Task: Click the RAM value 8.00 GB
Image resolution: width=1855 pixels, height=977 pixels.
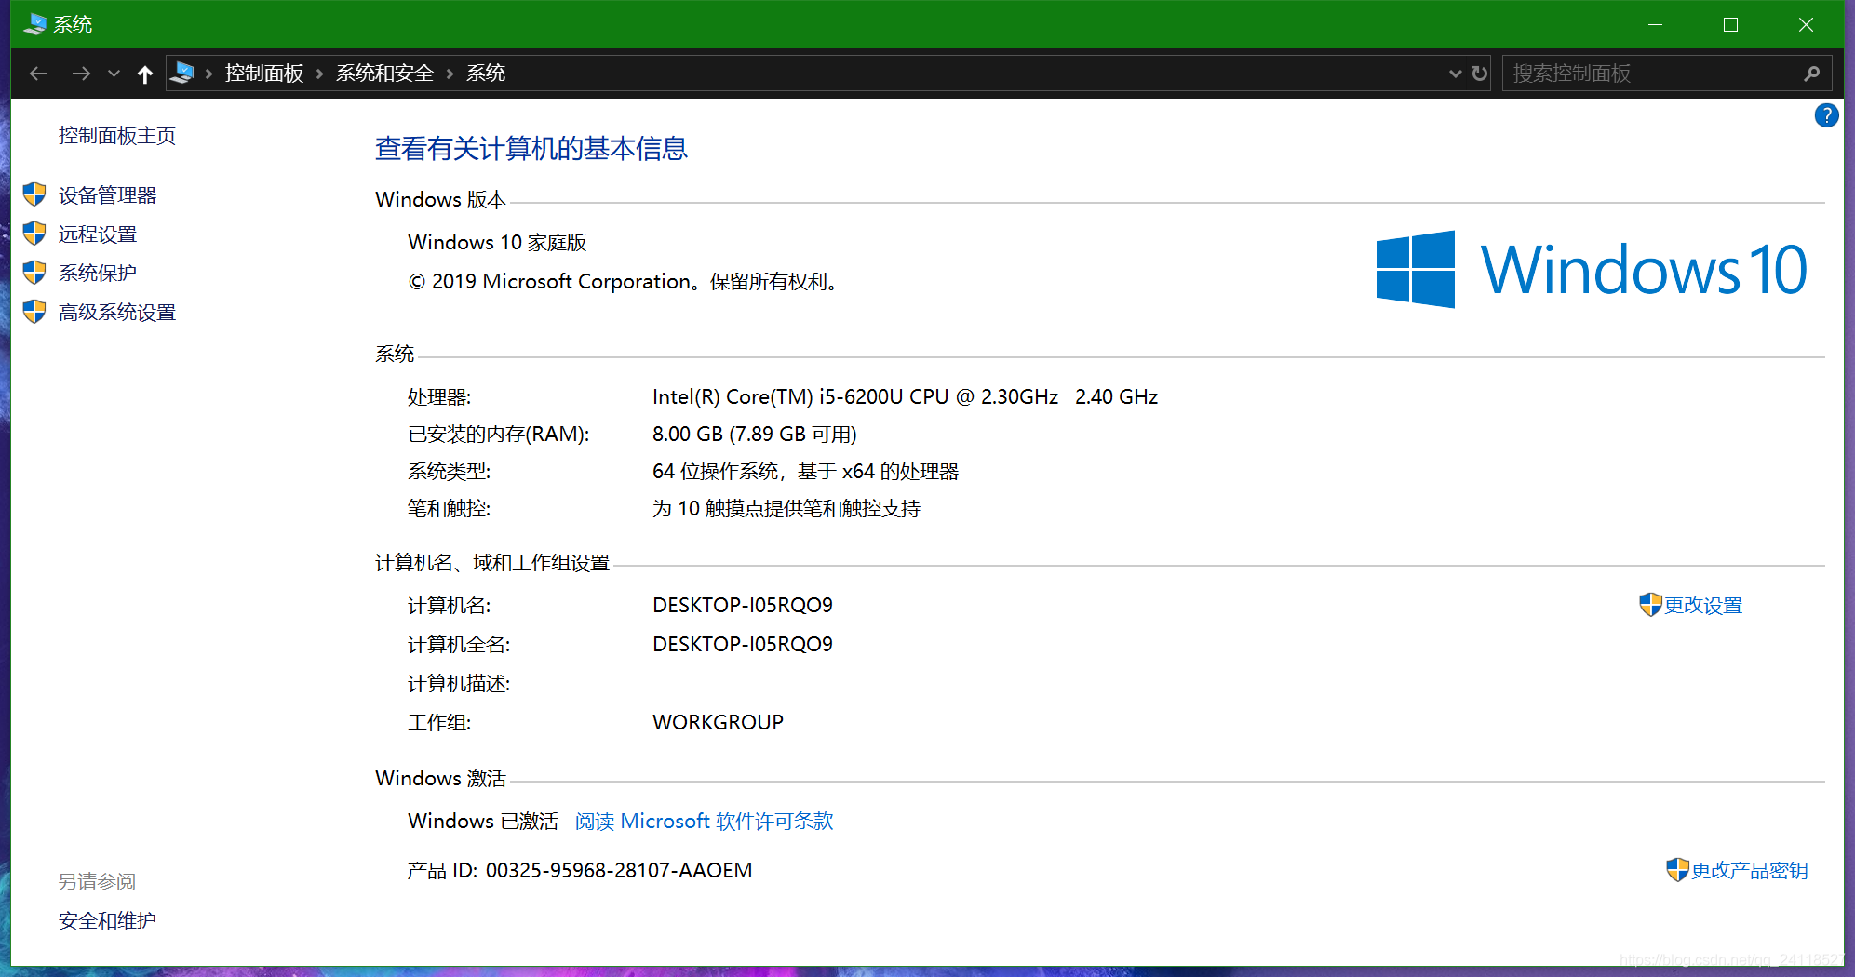Action: tap(755, 435)
